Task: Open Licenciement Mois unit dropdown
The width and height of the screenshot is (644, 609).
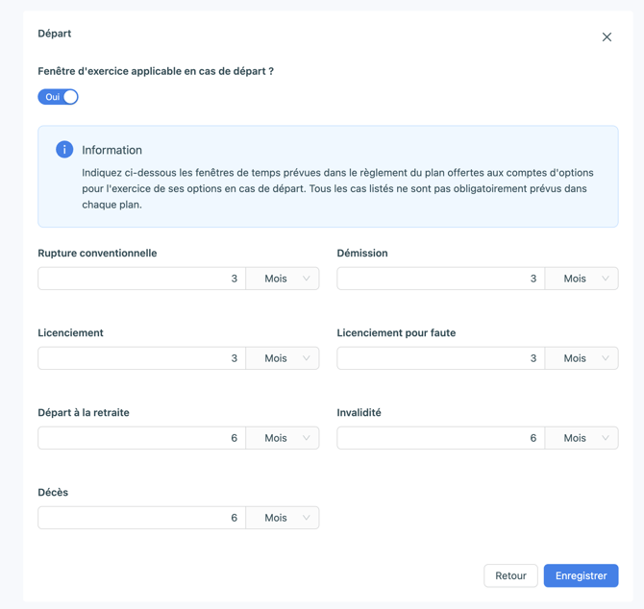Action: point(283,358)
